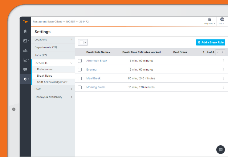
Task: Open the Evening rule link
Action: (91, 70)
